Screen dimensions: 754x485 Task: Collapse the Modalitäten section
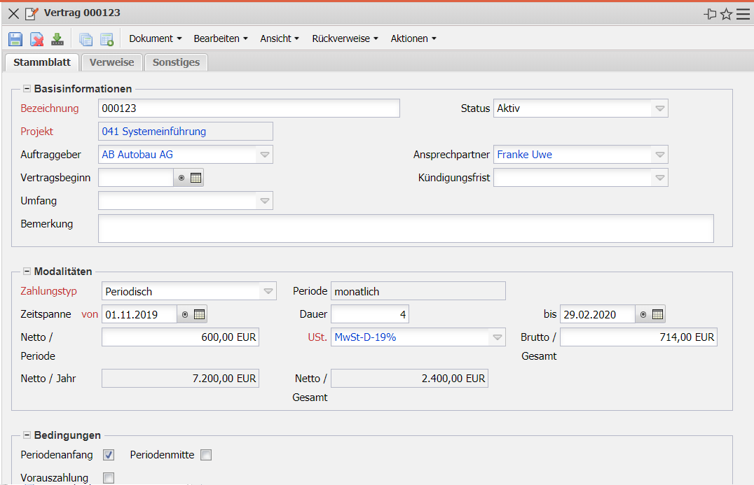tap(27, 272)
